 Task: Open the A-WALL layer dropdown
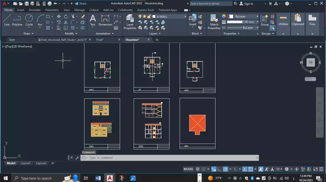pyautogui.click(x=185, y=16)
